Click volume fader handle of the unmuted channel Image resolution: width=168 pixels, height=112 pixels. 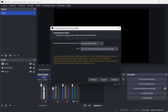[73, 85]
